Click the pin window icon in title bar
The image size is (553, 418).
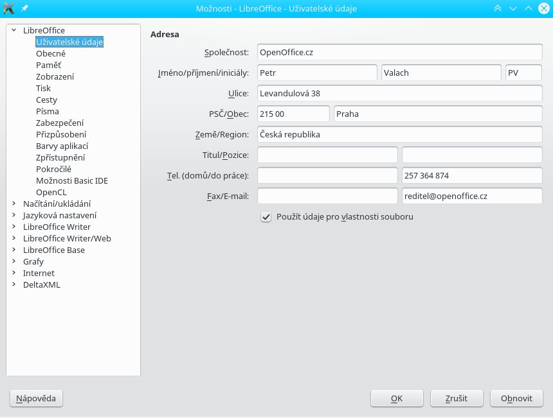pyautogui.click(x=24, y=8)
